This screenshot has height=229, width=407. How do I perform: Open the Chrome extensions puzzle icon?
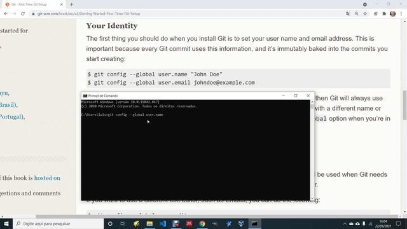tap(384, 14)
